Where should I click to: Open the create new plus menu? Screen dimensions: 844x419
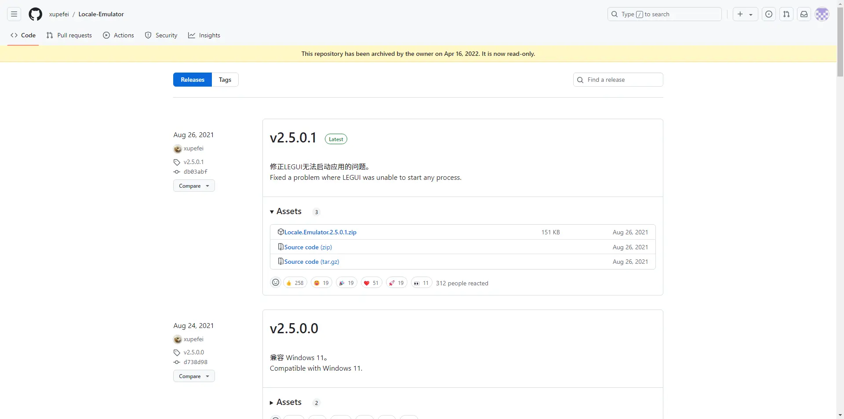745,14
